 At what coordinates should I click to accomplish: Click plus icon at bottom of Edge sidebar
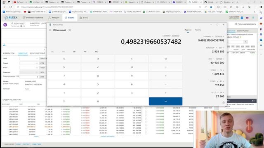[x=261, y=54]
